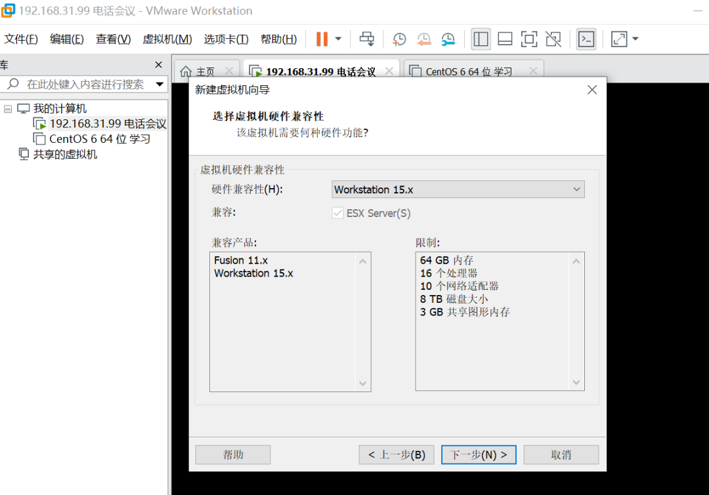Open the 硬件兼容性 Workstation 15.x dropdown
Viewport: 709px width, 495px height.
point(458,189)
